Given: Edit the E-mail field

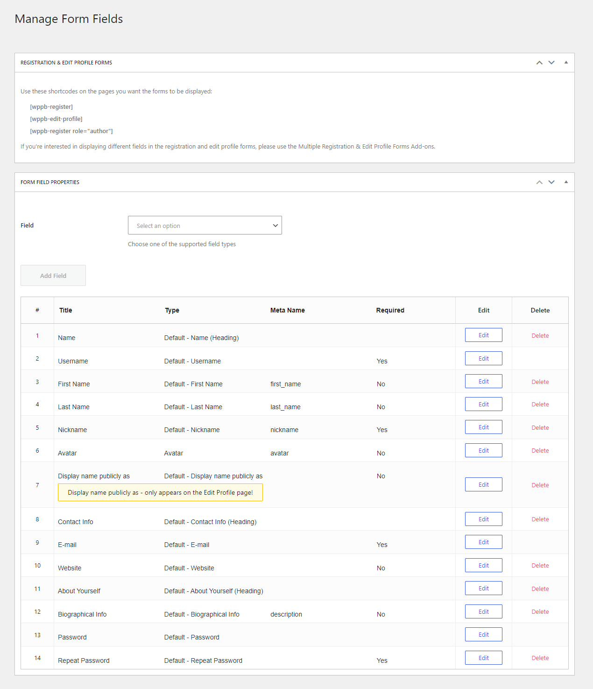Looking at the screenshot, I should tap(483, 542).
